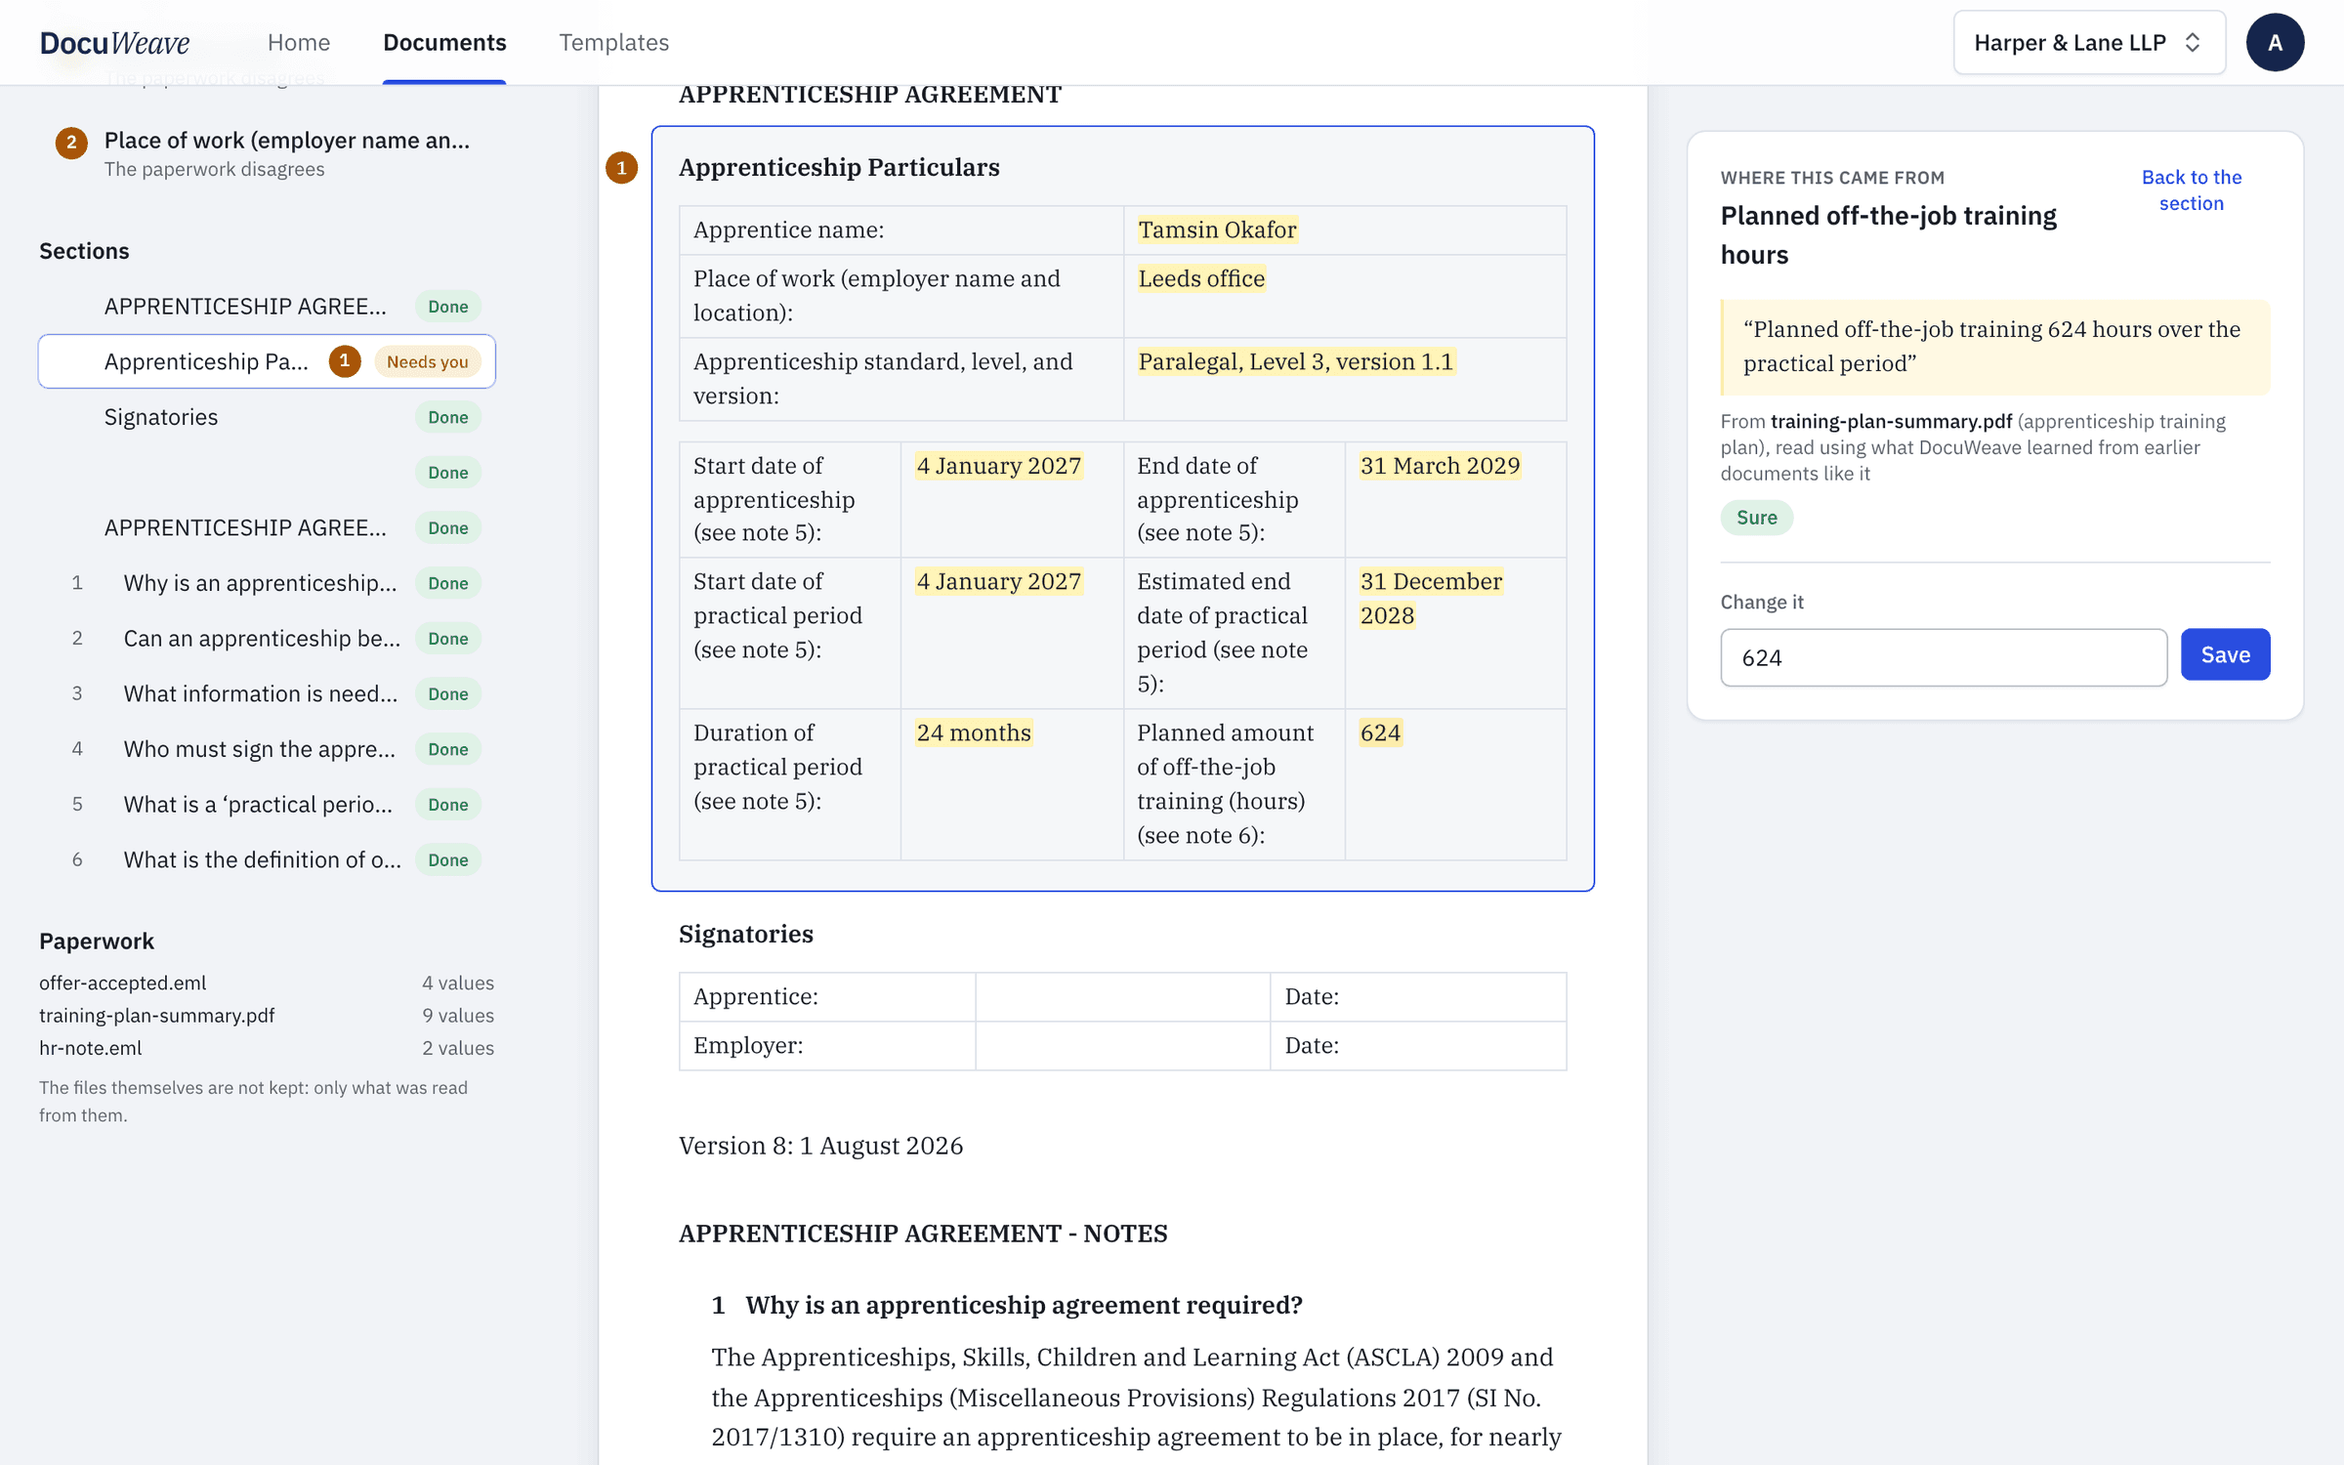Open section 5 'What is a 'practical perio...'
Viewport: 2344px width, 1465px height.
[x=267, y=805]
